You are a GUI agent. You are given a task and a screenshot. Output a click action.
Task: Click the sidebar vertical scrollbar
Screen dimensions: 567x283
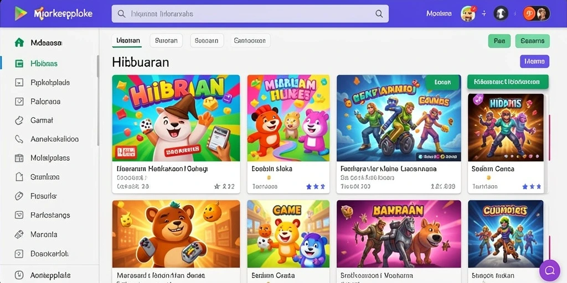(98, 101)
